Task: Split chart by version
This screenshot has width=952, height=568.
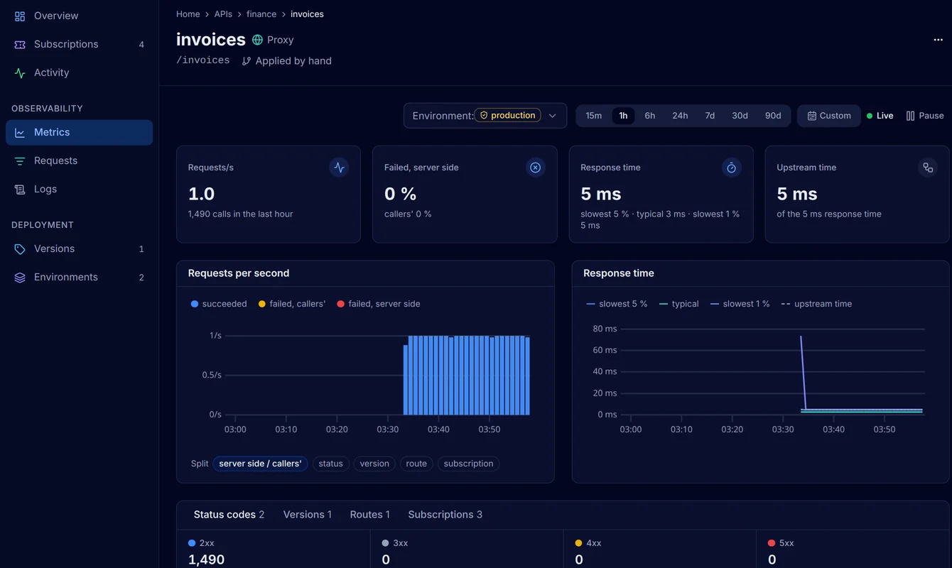Action: click(374, 464)
